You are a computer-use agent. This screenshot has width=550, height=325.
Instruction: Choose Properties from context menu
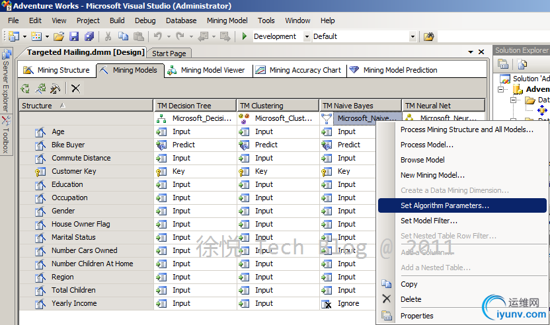pos(462,316)
